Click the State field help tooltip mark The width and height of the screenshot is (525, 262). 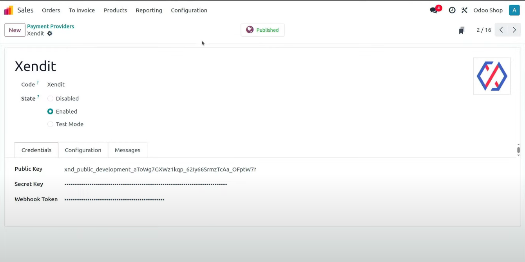point(38,97)
